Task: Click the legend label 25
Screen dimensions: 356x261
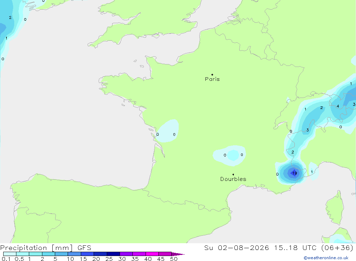Action: tap(109, 259)
